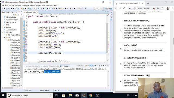Open the Windows Start menu
Viewport: 174px width, 98px height.
(x=3, y=95)
